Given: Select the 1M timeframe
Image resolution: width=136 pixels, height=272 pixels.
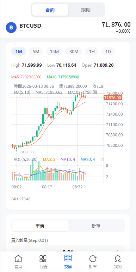Looking at the screenshot, I should [x=19, y=51].
